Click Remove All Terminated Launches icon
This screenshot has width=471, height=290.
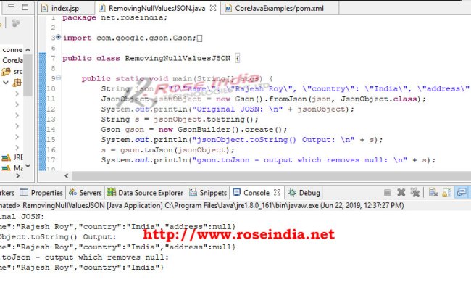tap(415, 192)
